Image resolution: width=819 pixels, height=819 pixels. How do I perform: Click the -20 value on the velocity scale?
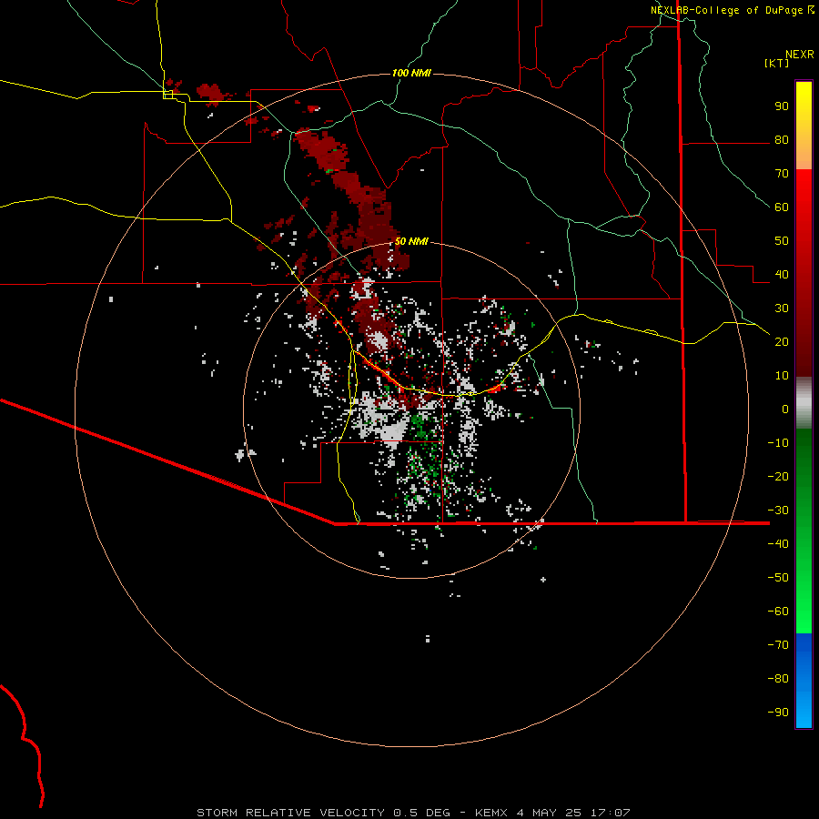coord(778,476)
